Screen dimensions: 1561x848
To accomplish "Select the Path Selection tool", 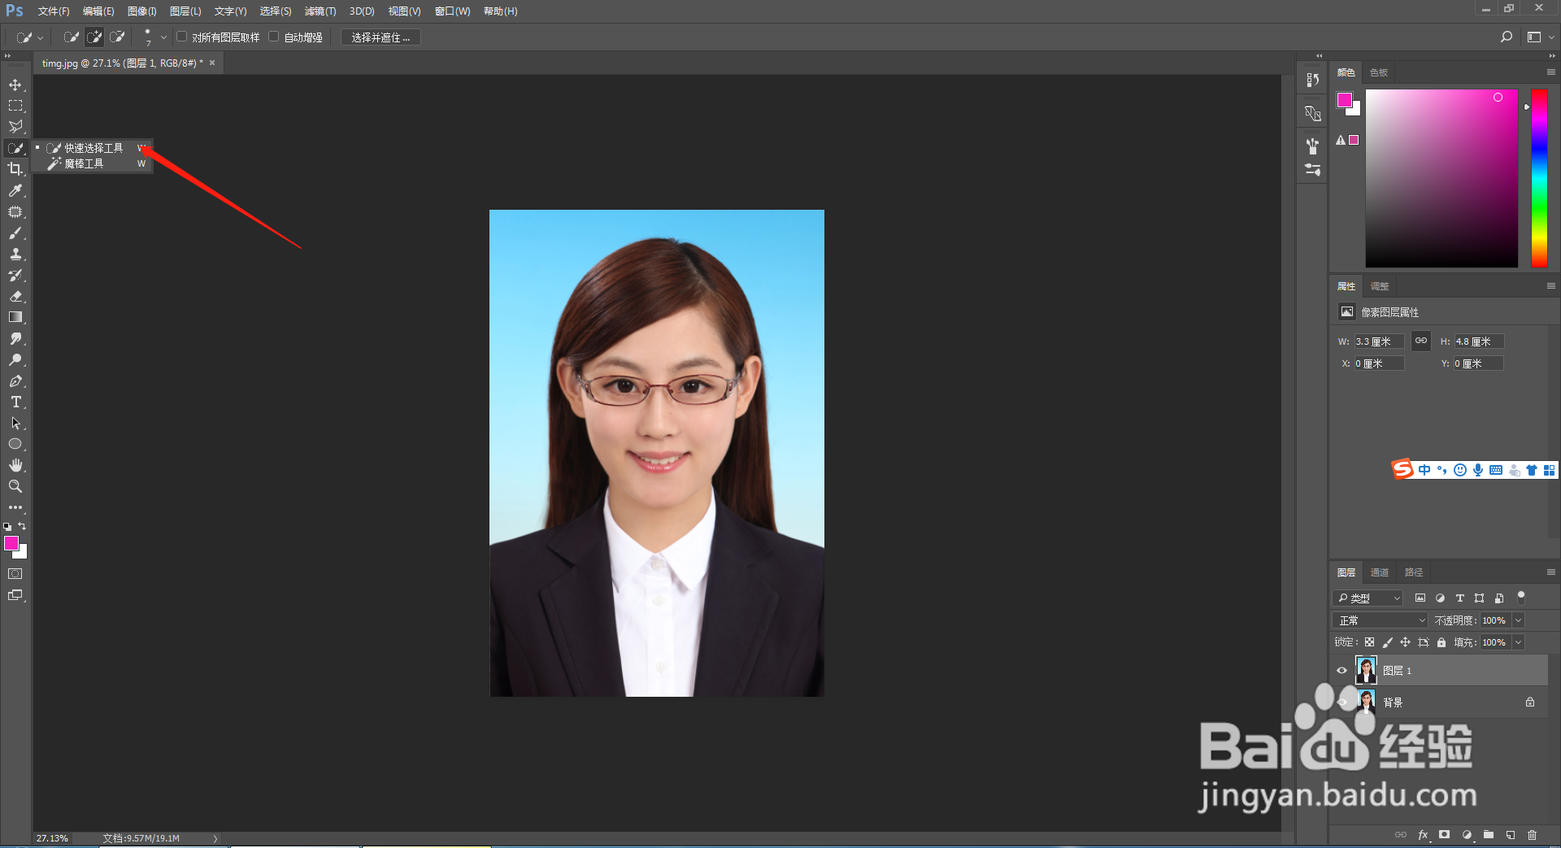I will pos(15,423).
